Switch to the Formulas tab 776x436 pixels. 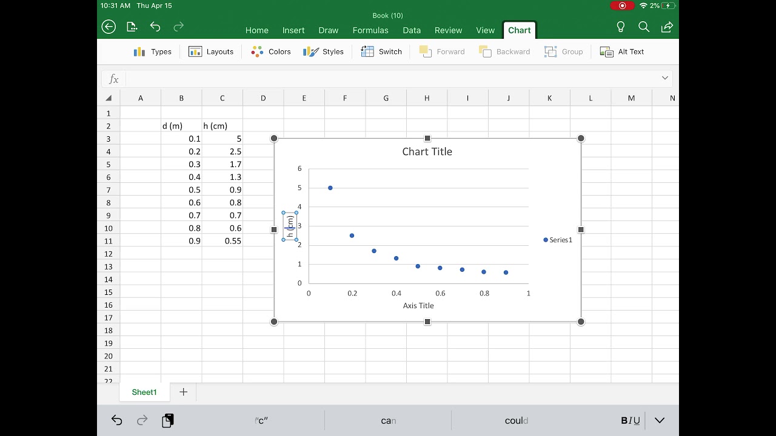[x=370, y=30]
